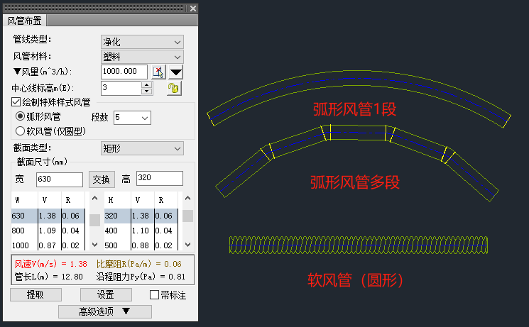The image size is (529, 327).
Task: Select the 风管布置 tab
Action: point(26,23)
